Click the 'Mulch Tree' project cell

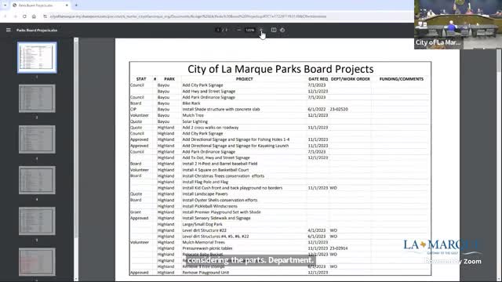point(193,115)
